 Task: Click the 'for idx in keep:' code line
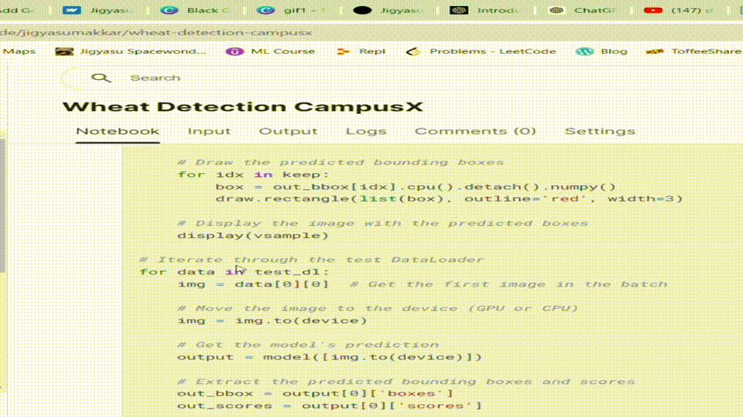point(253,175)
